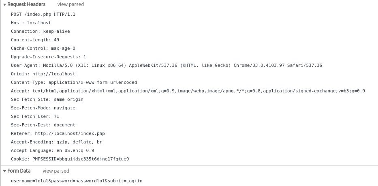378x186 pixels.
Task: Click the Host: localhost header line
Action: tap(31, 23)
